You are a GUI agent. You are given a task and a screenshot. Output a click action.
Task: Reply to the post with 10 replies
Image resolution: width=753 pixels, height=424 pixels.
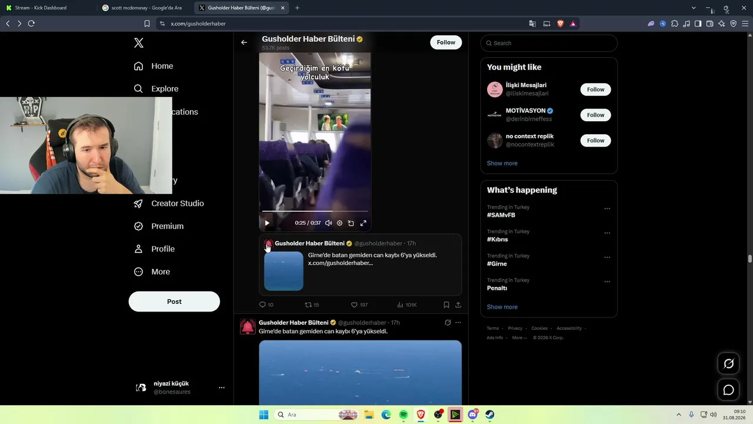(x=266, y=304)
